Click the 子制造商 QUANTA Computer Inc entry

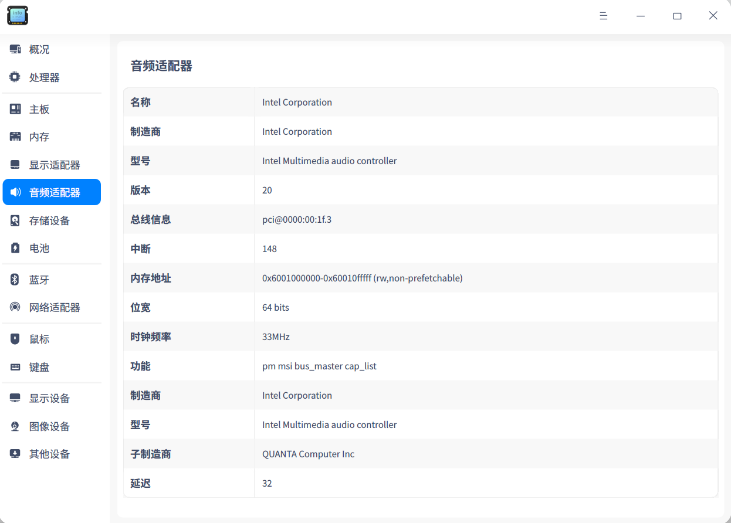[308, 454]
